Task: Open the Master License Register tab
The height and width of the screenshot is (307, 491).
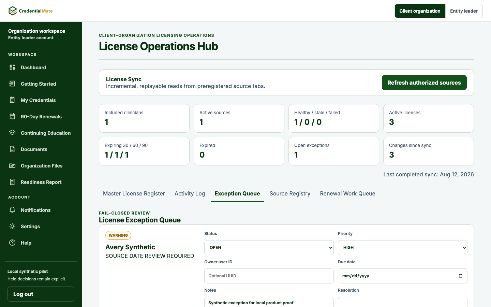Action: (134, 193)
